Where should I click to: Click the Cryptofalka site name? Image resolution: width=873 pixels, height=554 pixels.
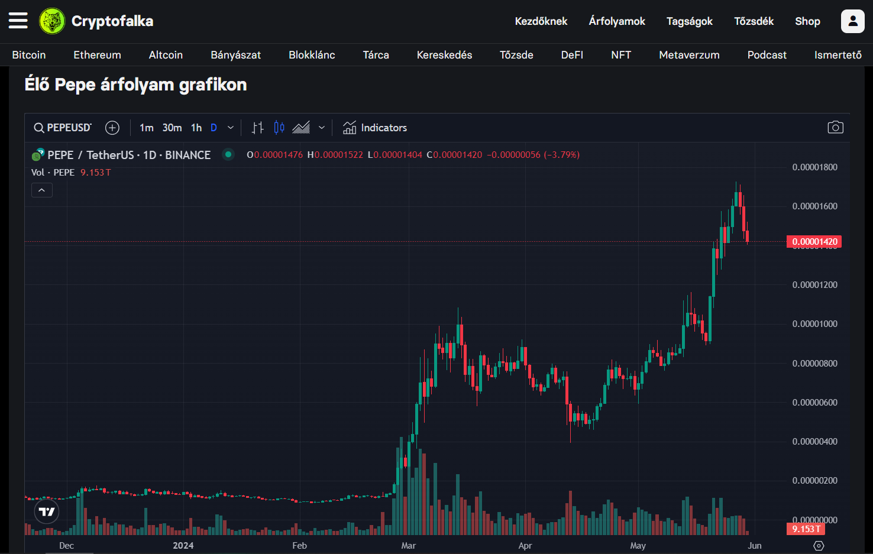pos(112,21)
